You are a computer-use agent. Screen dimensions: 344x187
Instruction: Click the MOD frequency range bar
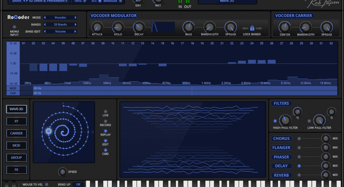(x=185, y=88)
